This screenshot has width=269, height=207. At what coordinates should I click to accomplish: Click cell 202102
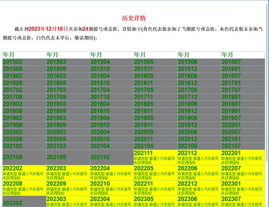[24, 146]
